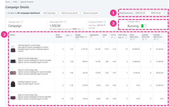
Task: Sort by Direct sales (SGD)
Action: (x=131, y=39)
